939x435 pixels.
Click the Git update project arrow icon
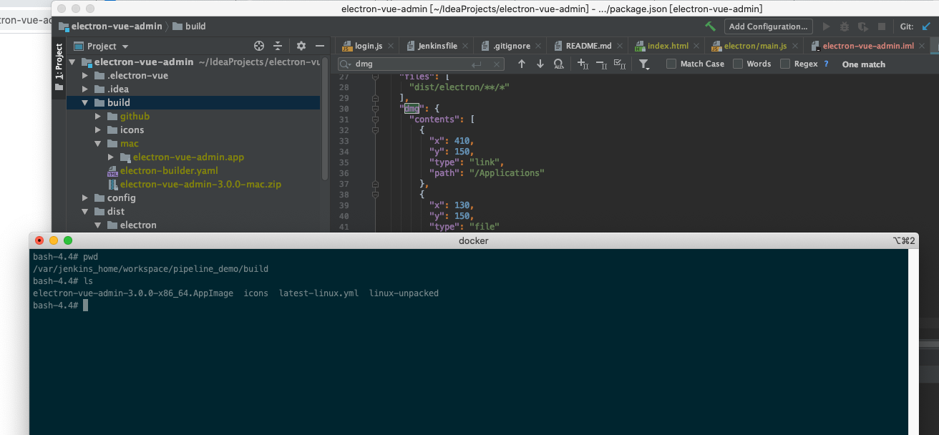926,26
